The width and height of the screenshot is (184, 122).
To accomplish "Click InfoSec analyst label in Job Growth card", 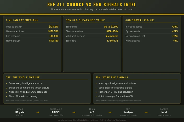I will [x=134, y=27].
